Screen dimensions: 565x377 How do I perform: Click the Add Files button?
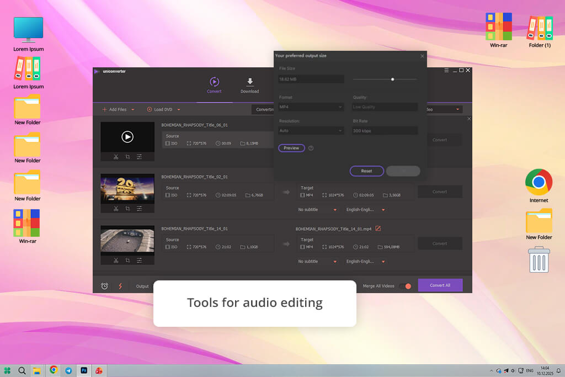tap(114, 109)
